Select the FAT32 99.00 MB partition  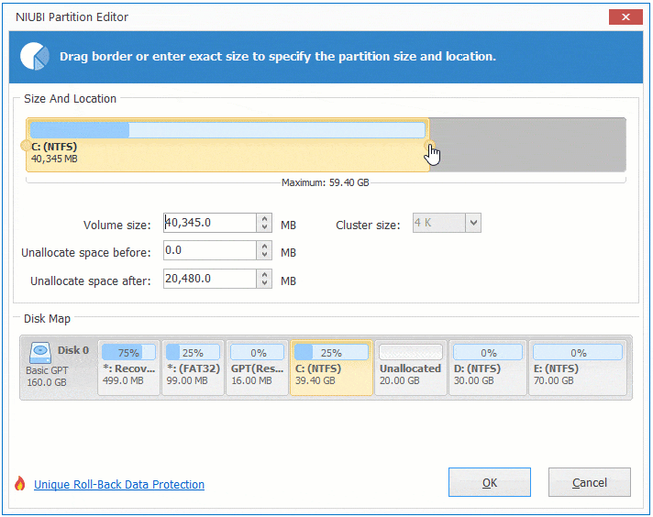click(x=193, y=368)
